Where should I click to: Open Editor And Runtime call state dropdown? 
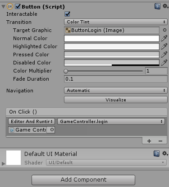[32, 121]
